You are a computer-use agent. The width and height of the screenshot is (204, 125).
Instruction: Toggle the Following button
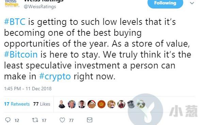[x=165, y=3]
